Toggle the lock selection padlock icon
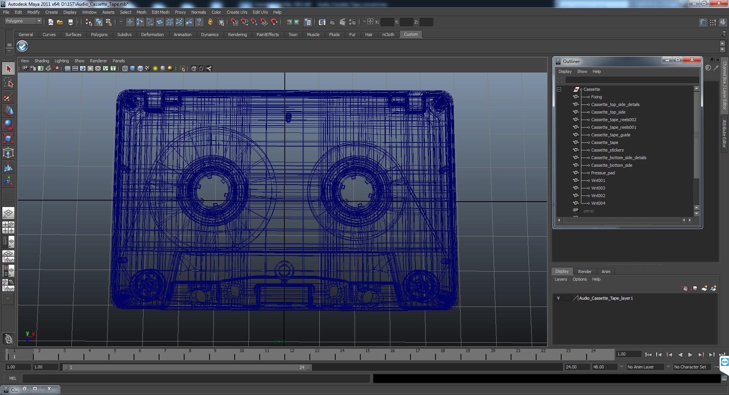729x395 pixels. pyautogui.click(x=210, y=22)
